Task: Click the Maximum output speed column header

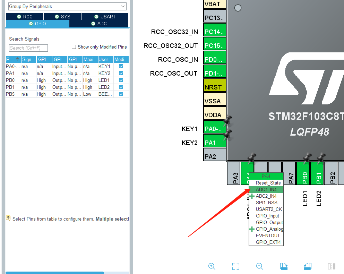Action: (90, 59)
